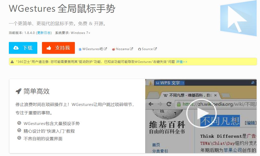260x156 pixels.
Task: Click the blue Tieba icon before WGestures吧
Action: (x=80, y=49)
